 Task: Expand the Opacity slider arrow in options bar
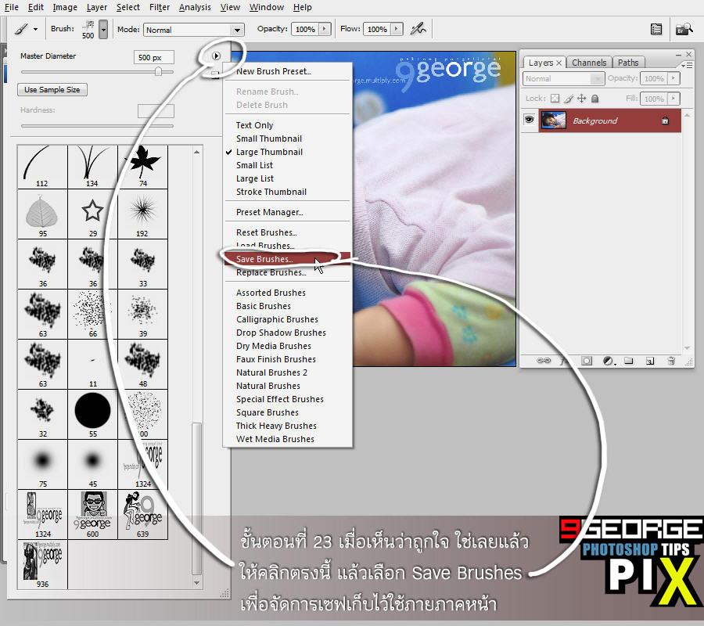click(x=325, y=29)
